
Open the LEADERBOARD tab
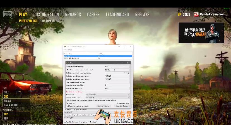click(117, 15)
